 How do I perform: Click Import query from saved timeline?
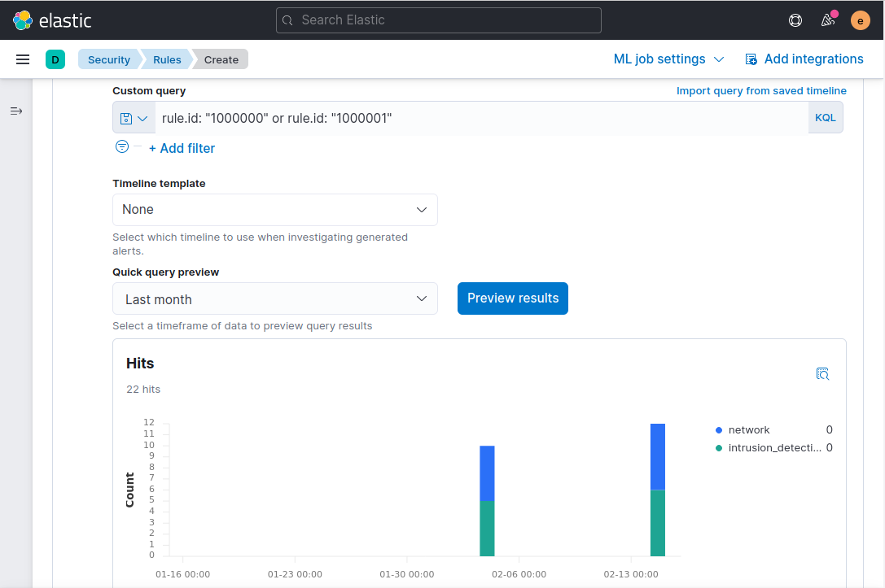[x=761, y=91]
